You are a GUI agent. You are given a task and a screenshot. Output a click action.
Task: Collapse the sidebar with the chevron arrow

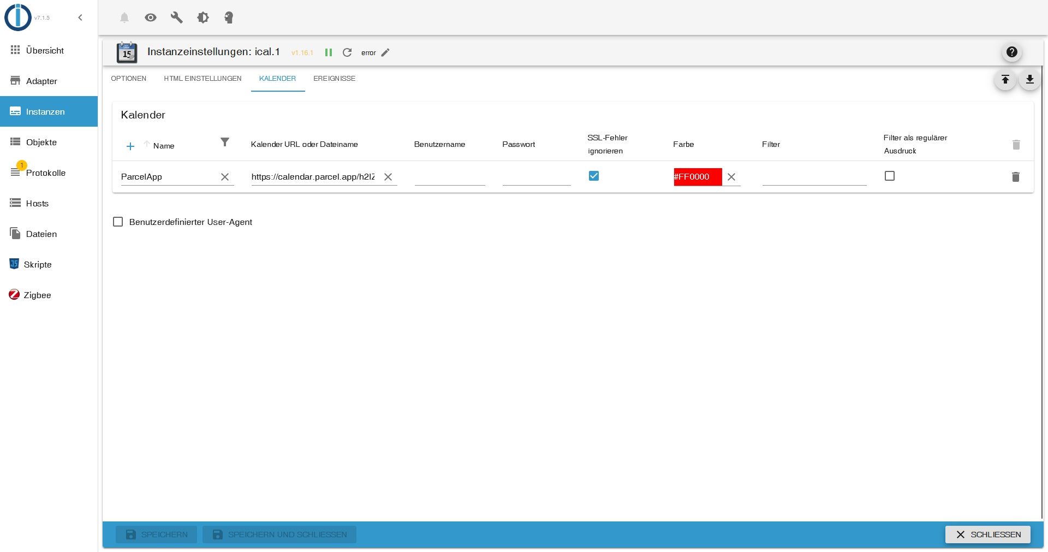80,17
